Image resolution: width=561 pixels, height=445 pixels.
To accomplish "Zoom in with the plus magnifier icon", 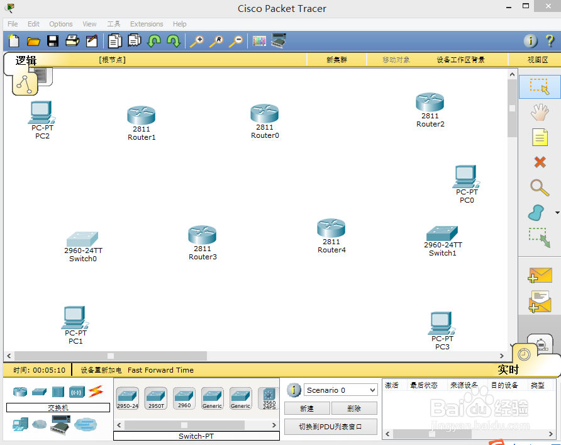I will [x=197, y=41].
